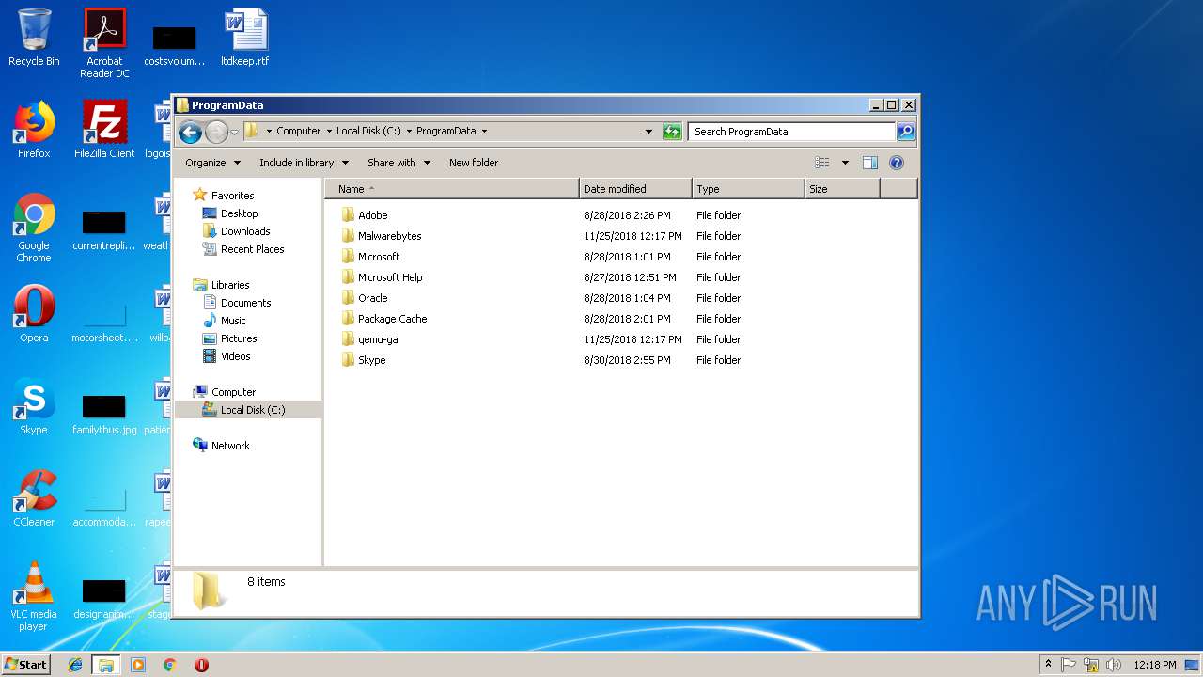Click in the Search ProgramData field
The image size is (1203, 677).
coord(791,132)
